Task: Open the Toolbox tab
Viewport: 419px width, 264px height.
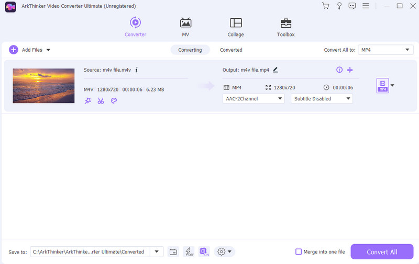Action: coord(285,27)
